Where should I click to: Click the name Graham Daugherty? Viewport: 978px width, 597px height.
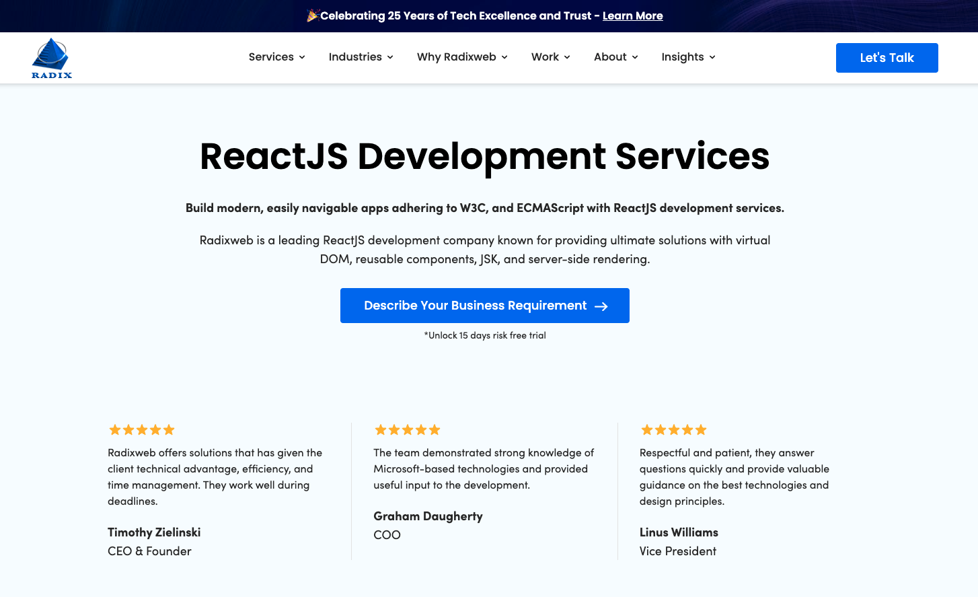click(x=428, y=516)
